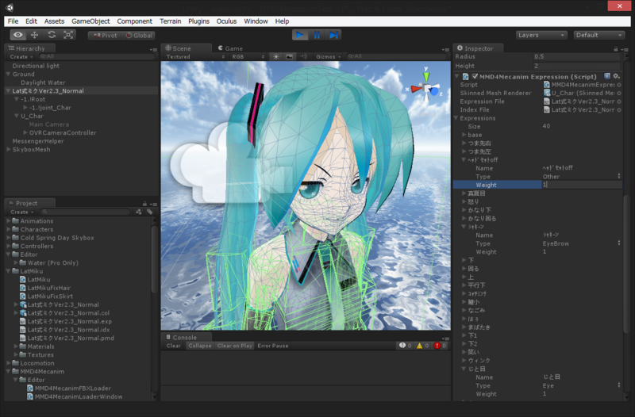Step one frame forward
This screenshot has height=417, width=635.
(333, 35)
